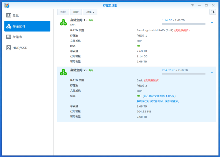Click the 系统现在可以安全访问 message
220x157 pixels.
[158, 101]
